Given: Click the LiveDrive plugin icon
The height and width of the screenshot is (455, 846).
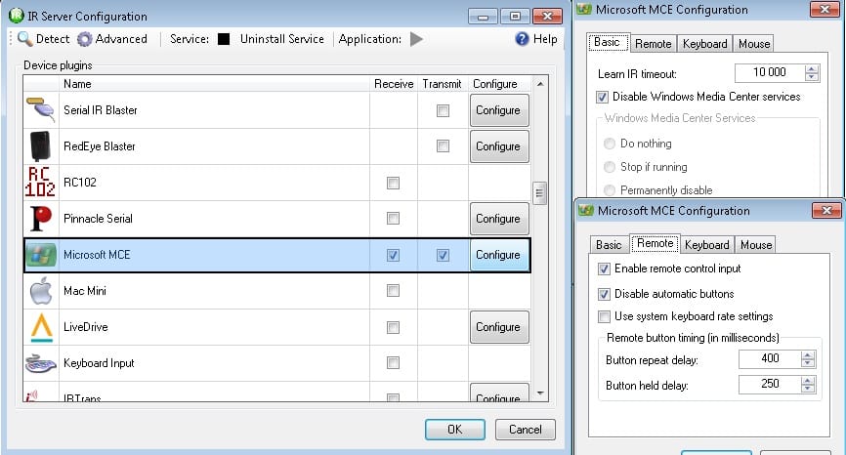Looking at the screenshot, I should tap(40, 327).
